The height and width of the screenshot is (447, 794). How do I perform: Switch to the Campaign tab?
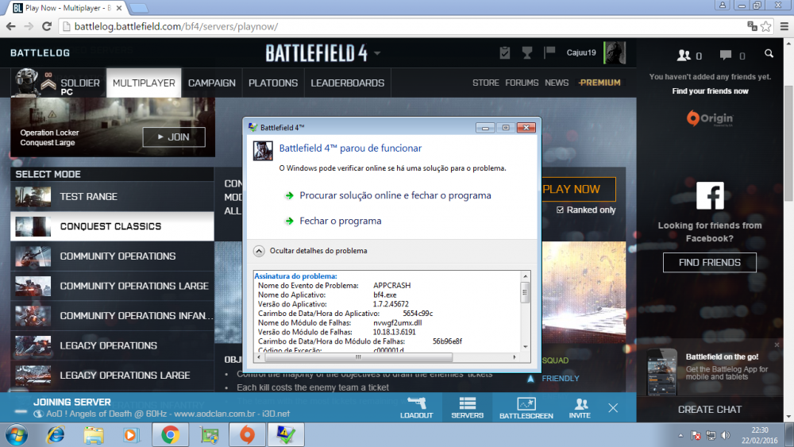[x=211, y=83]
